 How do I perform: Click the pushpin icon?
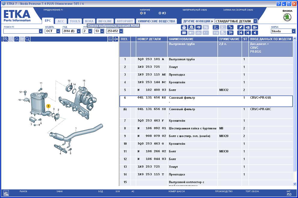[240, 27]
